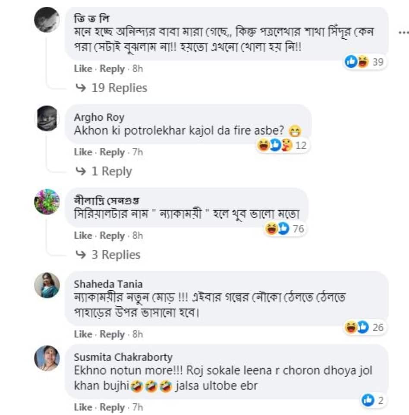The height and width of the screenshot is (415, 409).
Task: Show the 26 reactions on Shaheda Tania's comment
Action: point(364,327)
